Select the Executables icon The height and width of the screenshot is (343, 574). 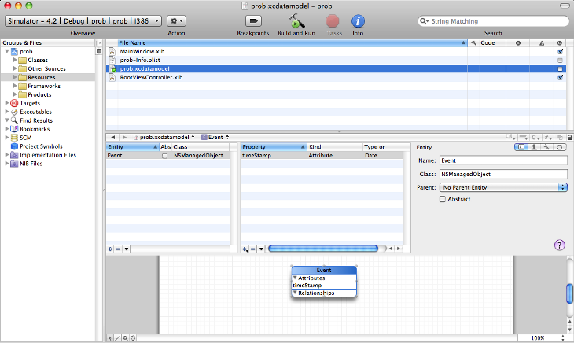[x=14, y=112]
